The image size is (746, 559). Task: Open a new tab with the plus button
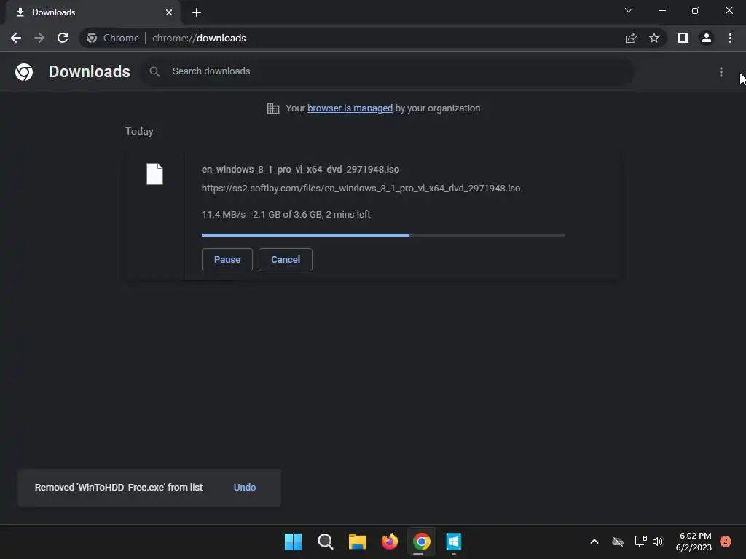click(x=197, y=12)
